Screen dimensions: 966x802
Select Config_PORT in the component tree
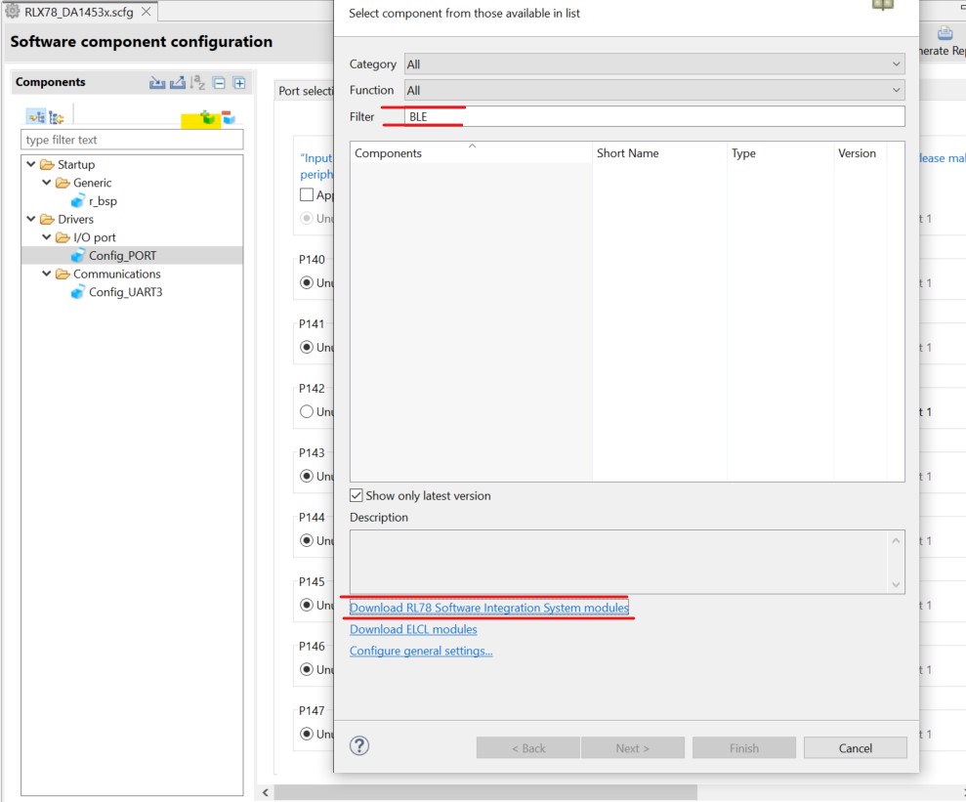[x=123, y=255]
